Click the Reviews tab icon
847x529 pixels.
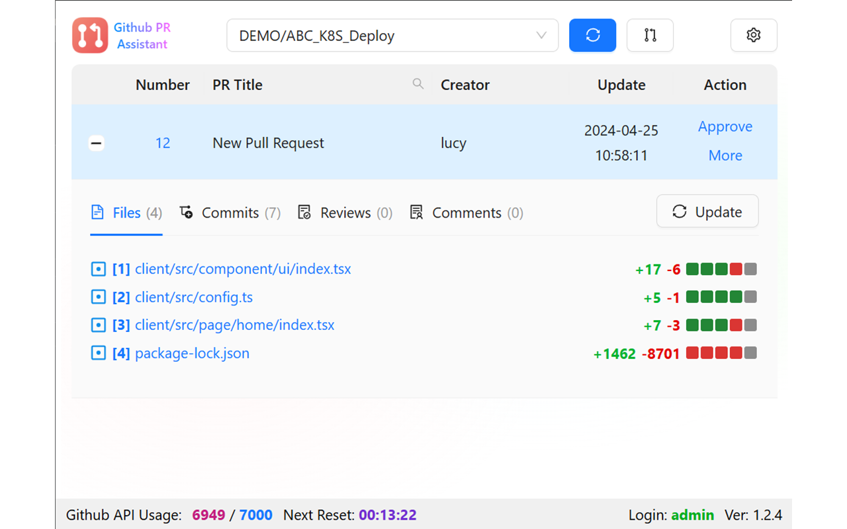(304, 212)
